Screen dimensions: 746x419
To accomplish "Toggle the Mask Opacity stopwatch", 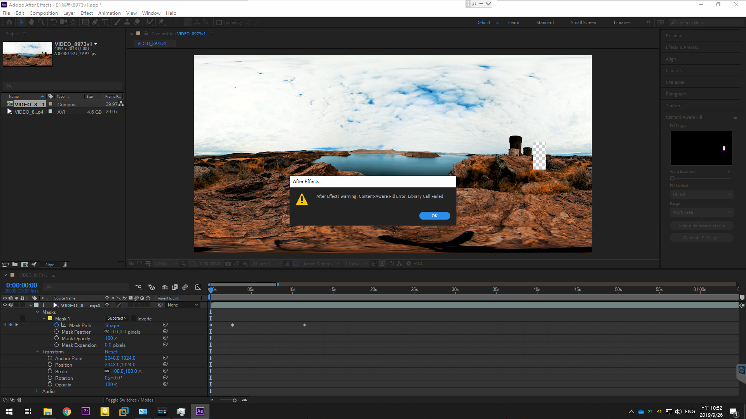I will pyautogui.click(x=57, y=338).
